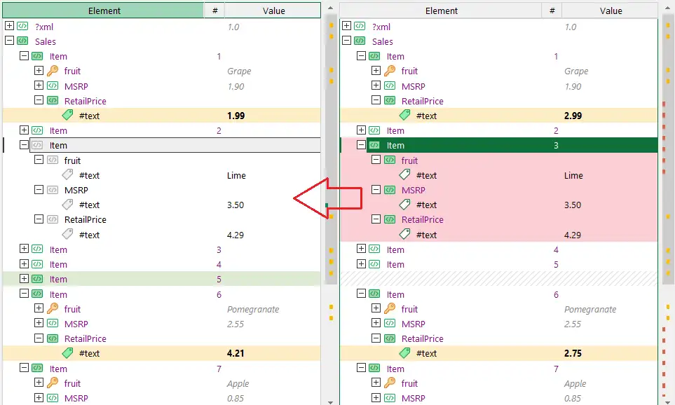Expand Pomegranate fruit in right pane
Screen dimensions: 675x405
point(376,308)
